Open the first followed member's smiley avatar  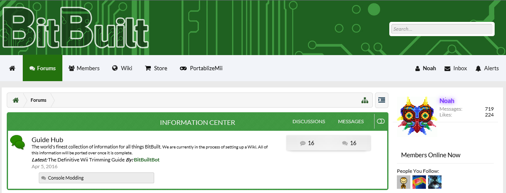(x=404, y=182)
